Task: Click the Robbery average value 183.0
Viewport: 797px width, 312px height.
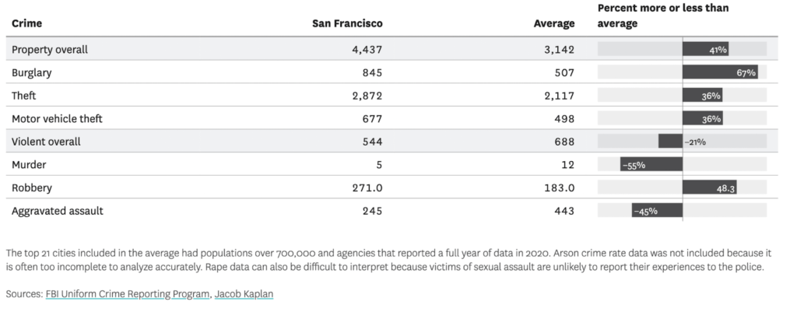Action: tap(559, 188)
